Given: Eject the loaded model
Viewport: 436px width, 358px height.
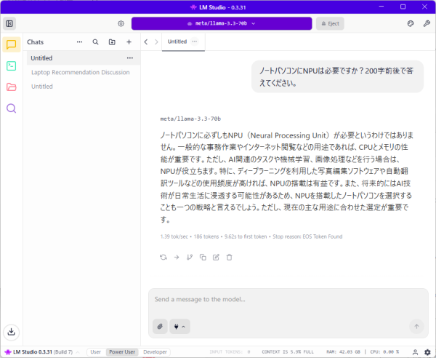Looking at the screenshot, I should coord(334,23).
